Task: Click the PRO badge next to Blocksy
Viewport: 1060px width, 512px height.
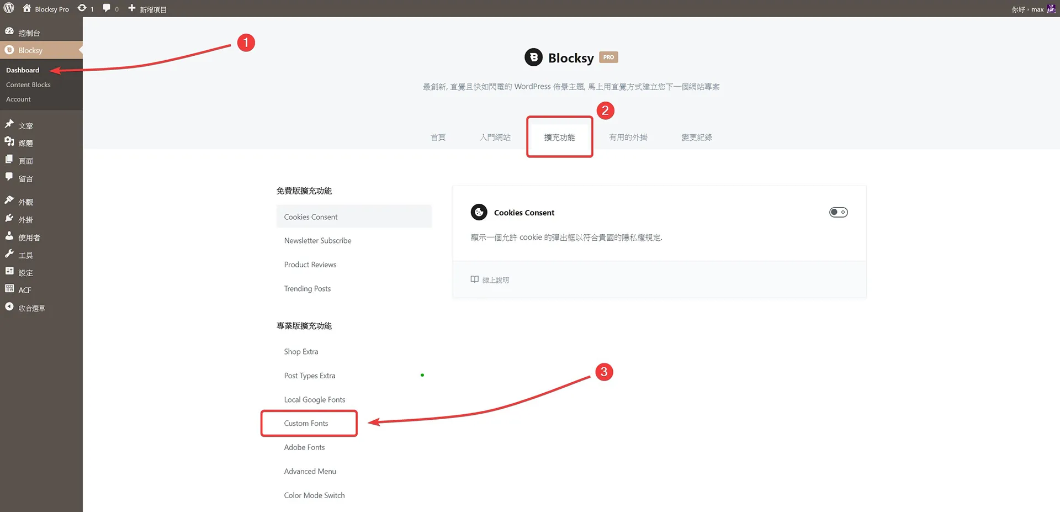Action: (x=608, y=57)
